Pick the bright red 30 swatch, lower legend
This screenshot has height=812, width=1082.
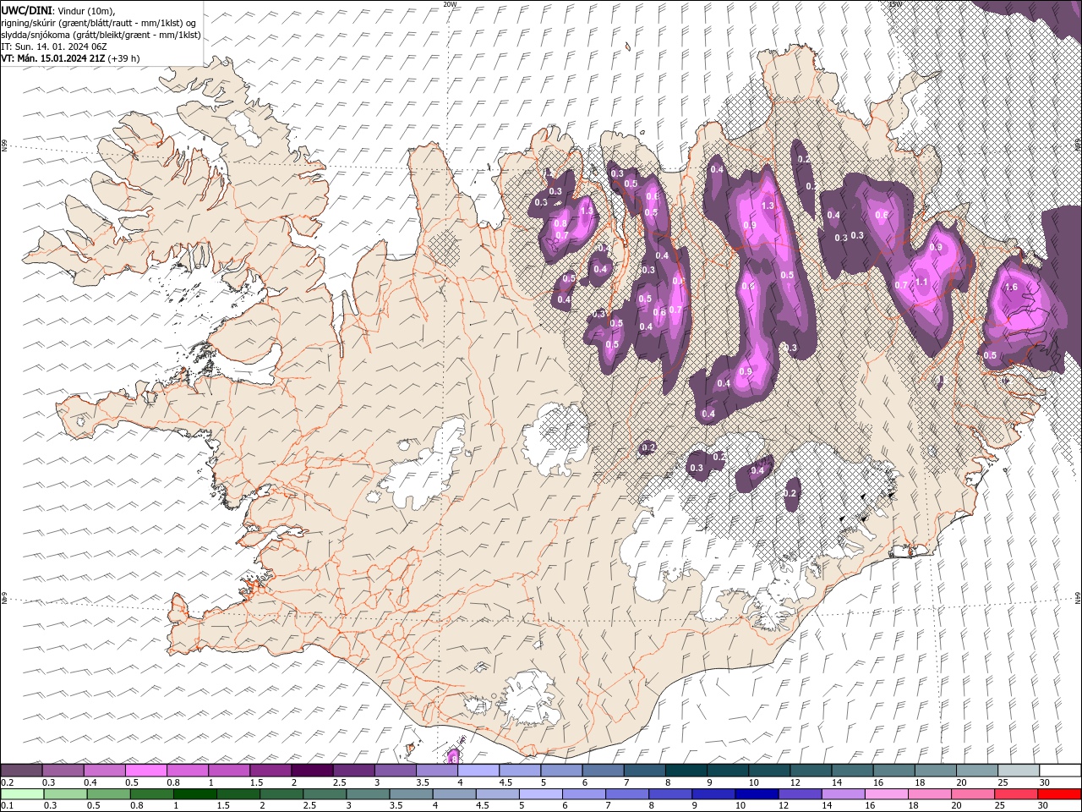pyautogui.click(x=1059, y=794)
